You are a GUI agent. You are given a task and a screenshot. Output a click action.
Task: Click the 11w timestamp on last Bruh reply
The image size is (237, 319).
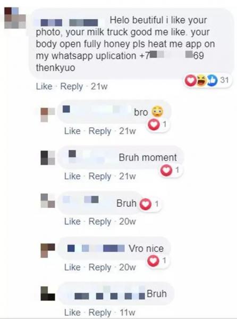point(127,313)
